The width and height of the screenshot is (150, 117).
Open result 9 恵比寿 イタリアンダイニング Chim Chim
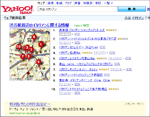tap(85, 80)
